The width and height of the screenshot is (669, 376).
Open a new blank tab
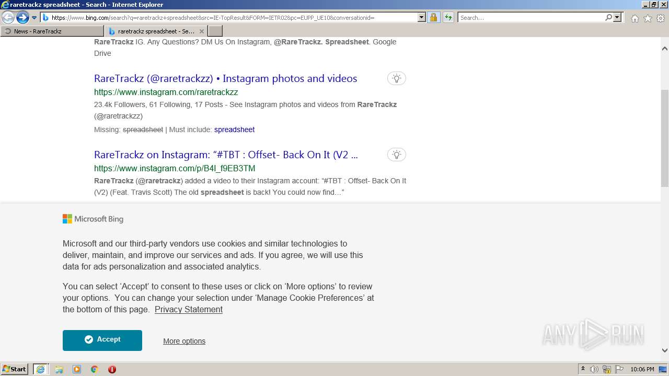(215, 31)
